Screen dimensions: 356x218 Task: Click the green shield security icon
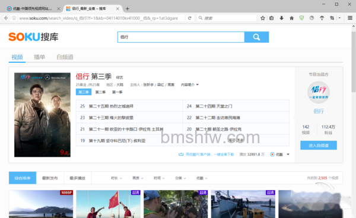coord(301,18)
